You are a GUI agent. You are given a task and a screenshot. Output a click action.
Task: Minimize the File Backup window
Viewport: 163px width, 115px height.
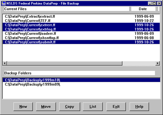pos(150,3)
